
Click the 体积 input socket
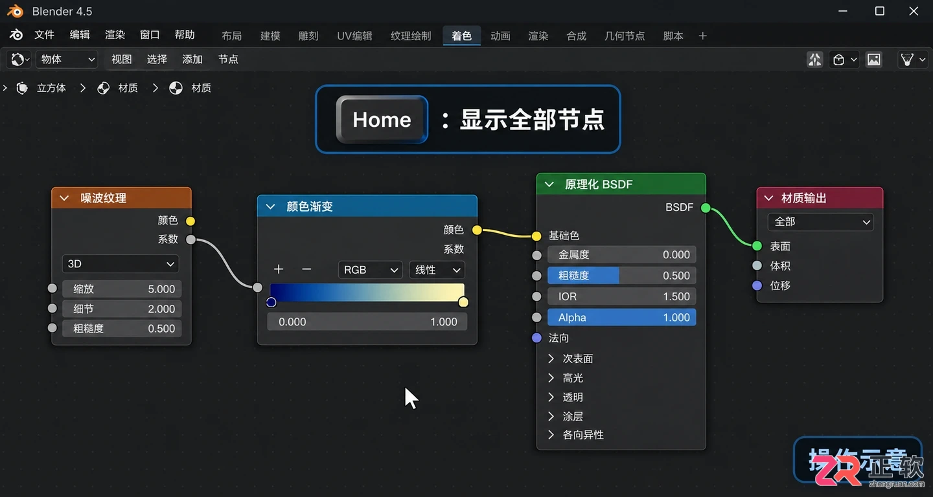[757, 266]
